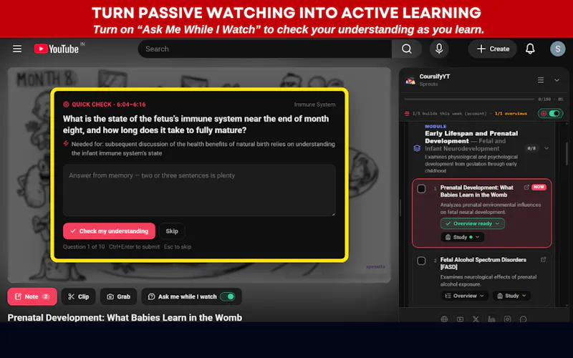Click the chat bubble icon in panel footer
The width and height of the screenshot is (573, 358).
(523, 319)
